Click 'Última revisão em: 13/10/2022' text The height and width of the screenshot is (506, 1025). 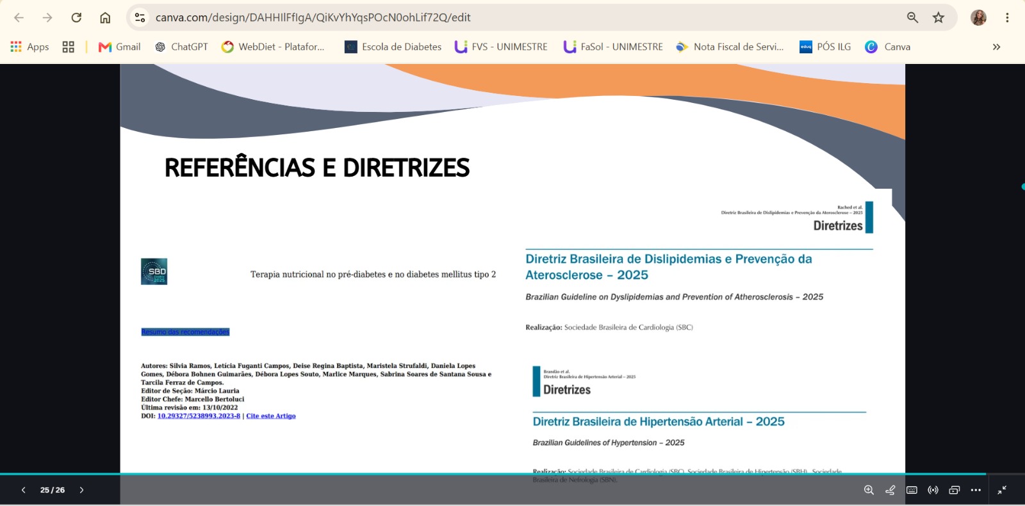(189, 407)
